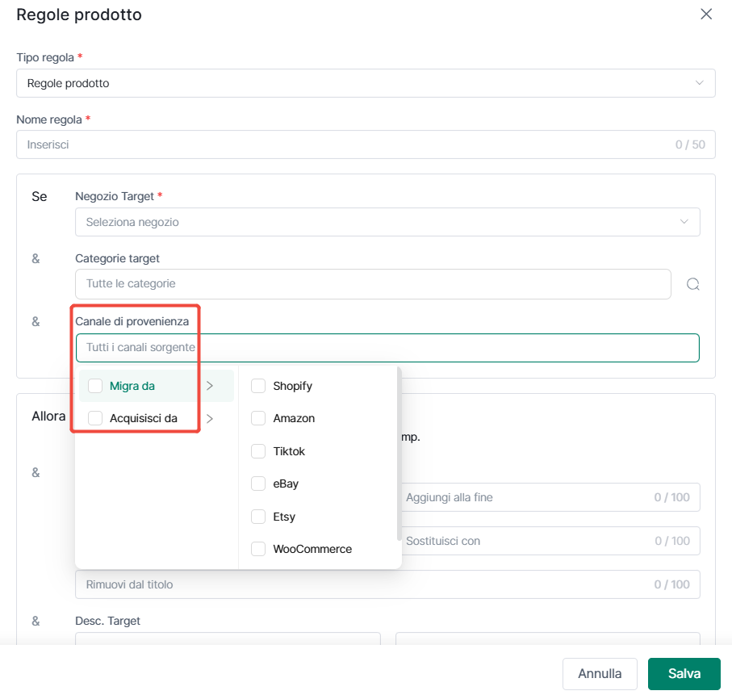Tick the Amazon checkbox
The width and height of the screenshot is (732, 695).
(x=258, y=418)
